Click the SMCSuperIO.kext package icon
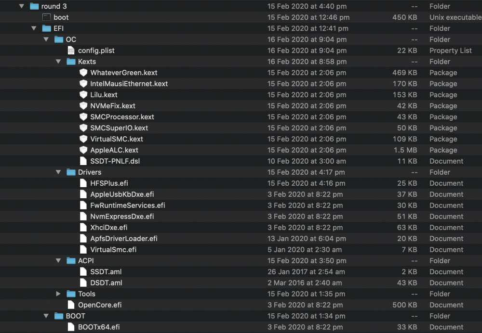Screen dimensions: 482x333 pos(83,128)
